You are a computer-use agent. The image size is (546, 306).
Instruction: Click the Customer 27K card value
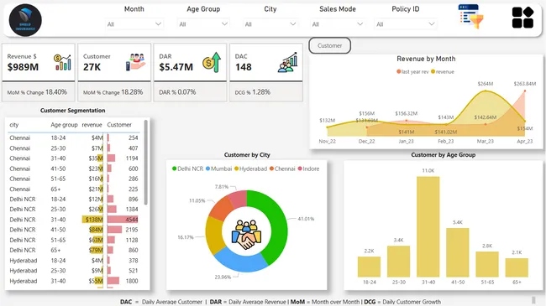point(92,67)
